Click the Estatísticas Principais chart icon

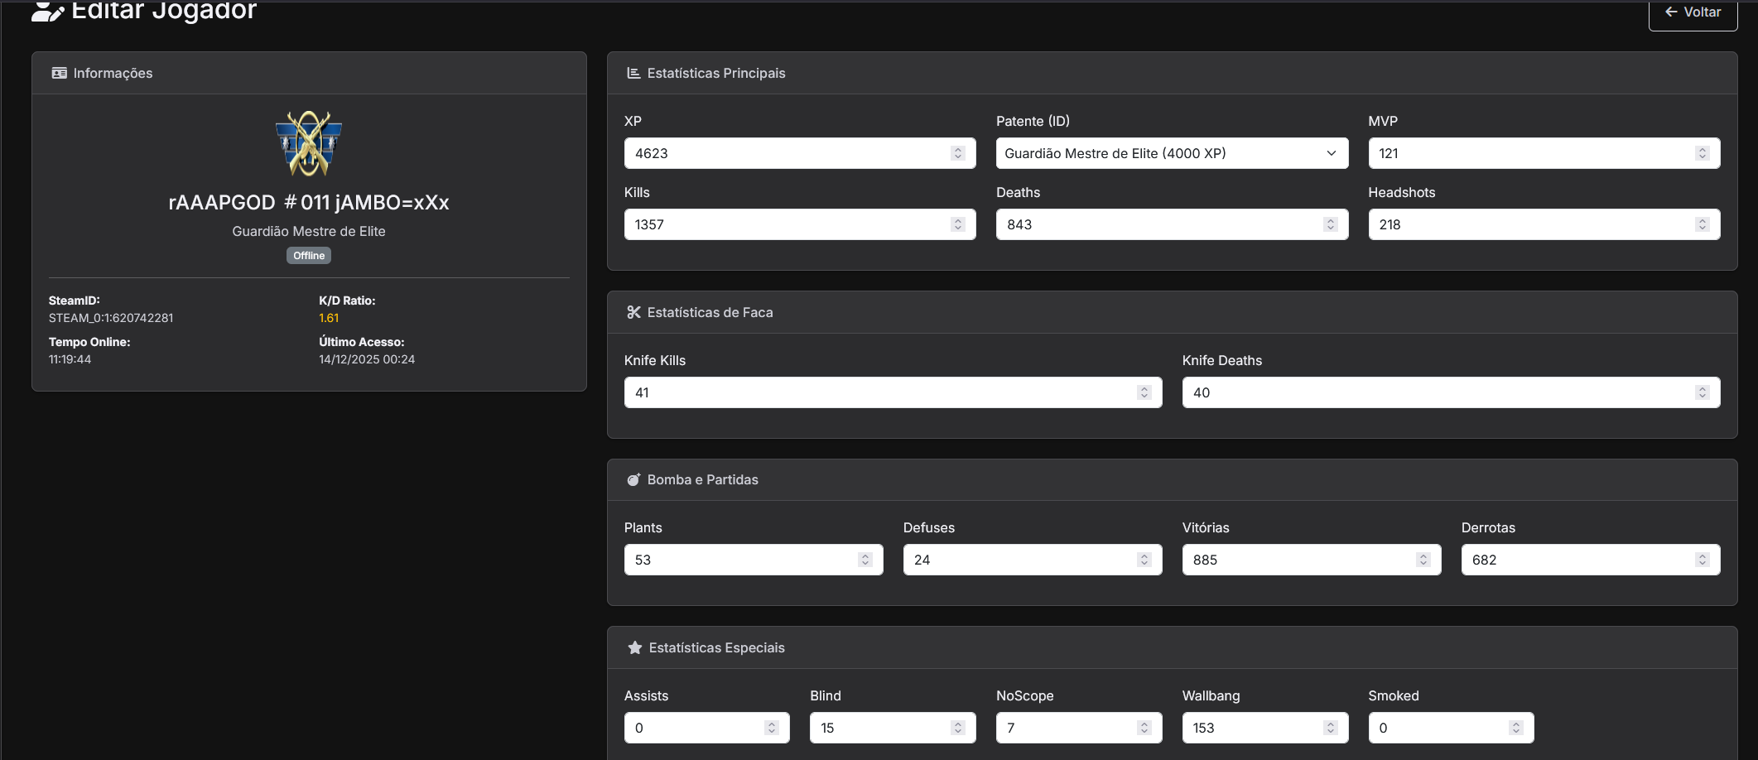(633, 73)
